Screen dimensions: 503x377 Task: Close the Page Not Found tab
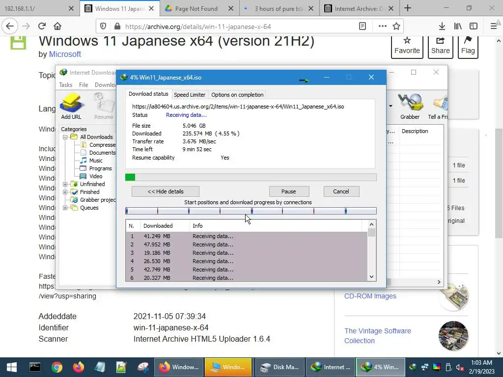[x=231, y=9]
